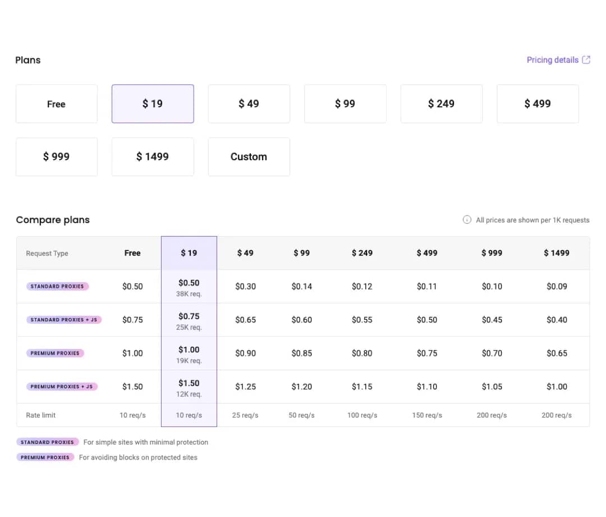Pick the $ 99 plan card

345,104
